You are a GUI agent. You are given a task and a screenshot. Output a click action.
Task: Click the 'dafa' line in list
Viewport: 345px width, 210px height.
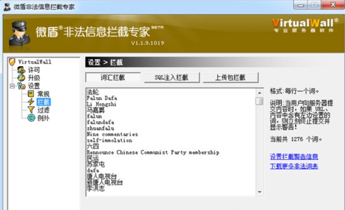pos(93,170)
